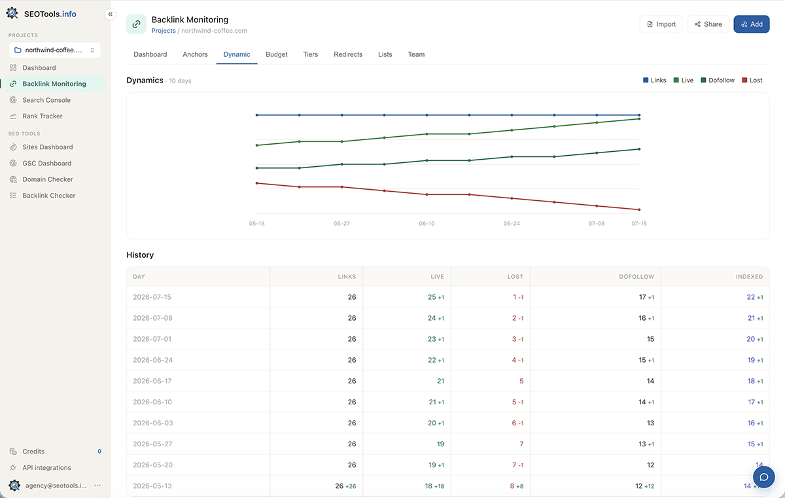
Task: Click the Backlink Checker list icon
Action: pyautogui.click(x=13, y=196)
